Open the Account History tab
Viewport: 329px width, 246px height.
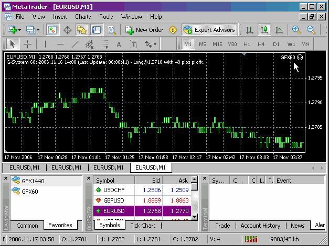click(260, 226)
